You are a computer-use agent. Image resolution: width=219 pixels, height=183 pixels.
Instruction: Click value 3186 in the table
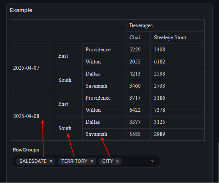[159, 98]
